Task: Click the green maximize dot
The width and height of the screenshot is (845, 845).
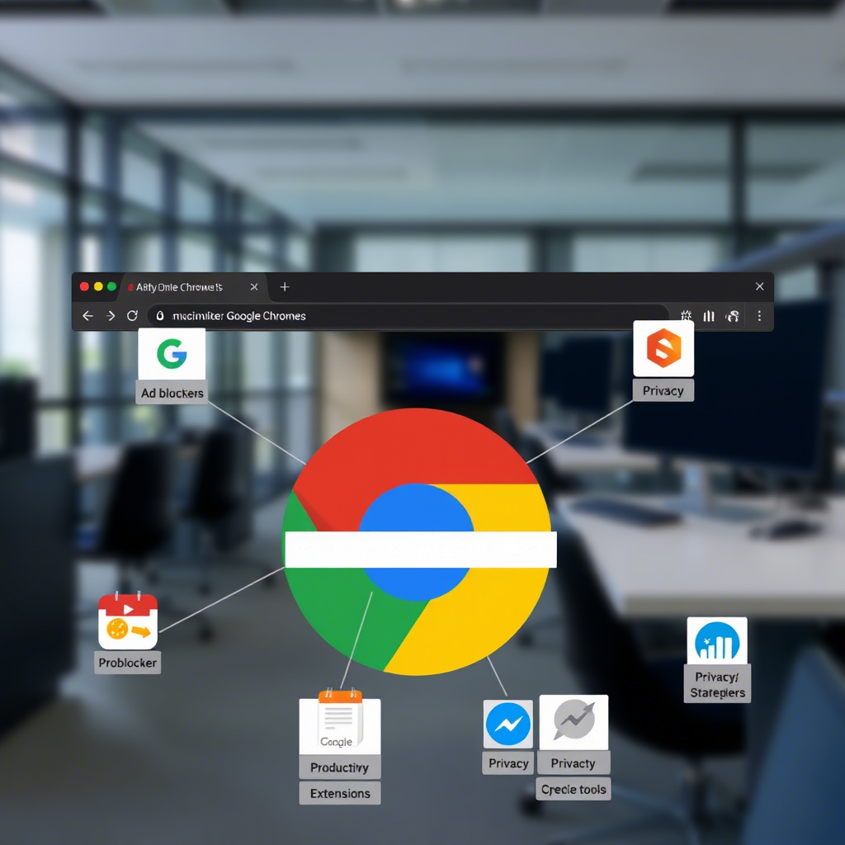Action: point(111,286)
